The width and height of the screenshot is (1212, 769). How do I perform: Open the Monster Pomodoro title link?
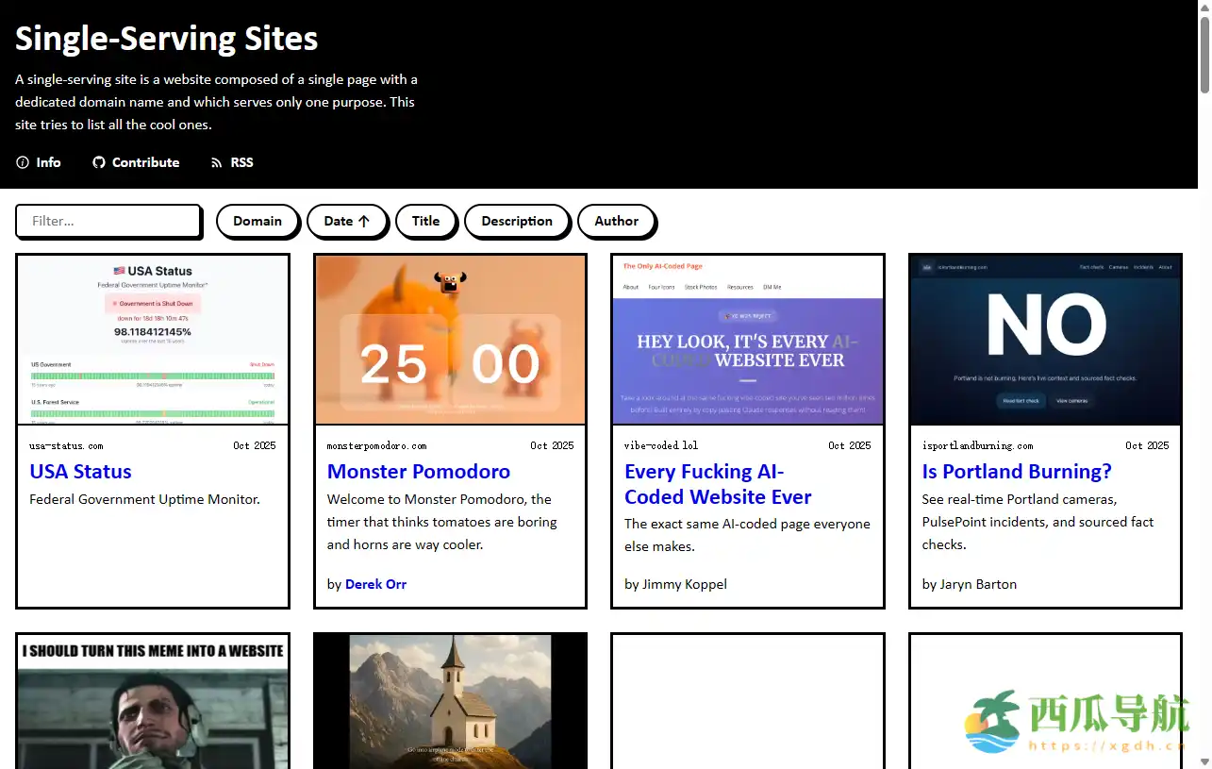point(418,471)
